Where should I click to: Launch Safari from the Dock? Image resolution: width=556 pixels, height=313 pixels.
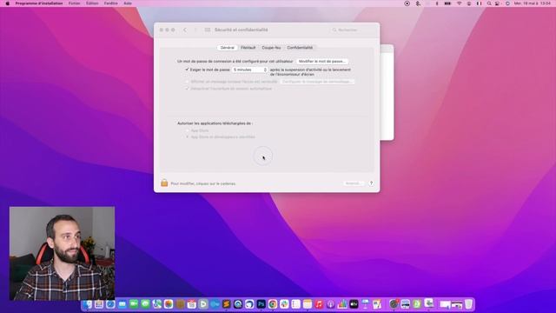[x=110, y=304]
